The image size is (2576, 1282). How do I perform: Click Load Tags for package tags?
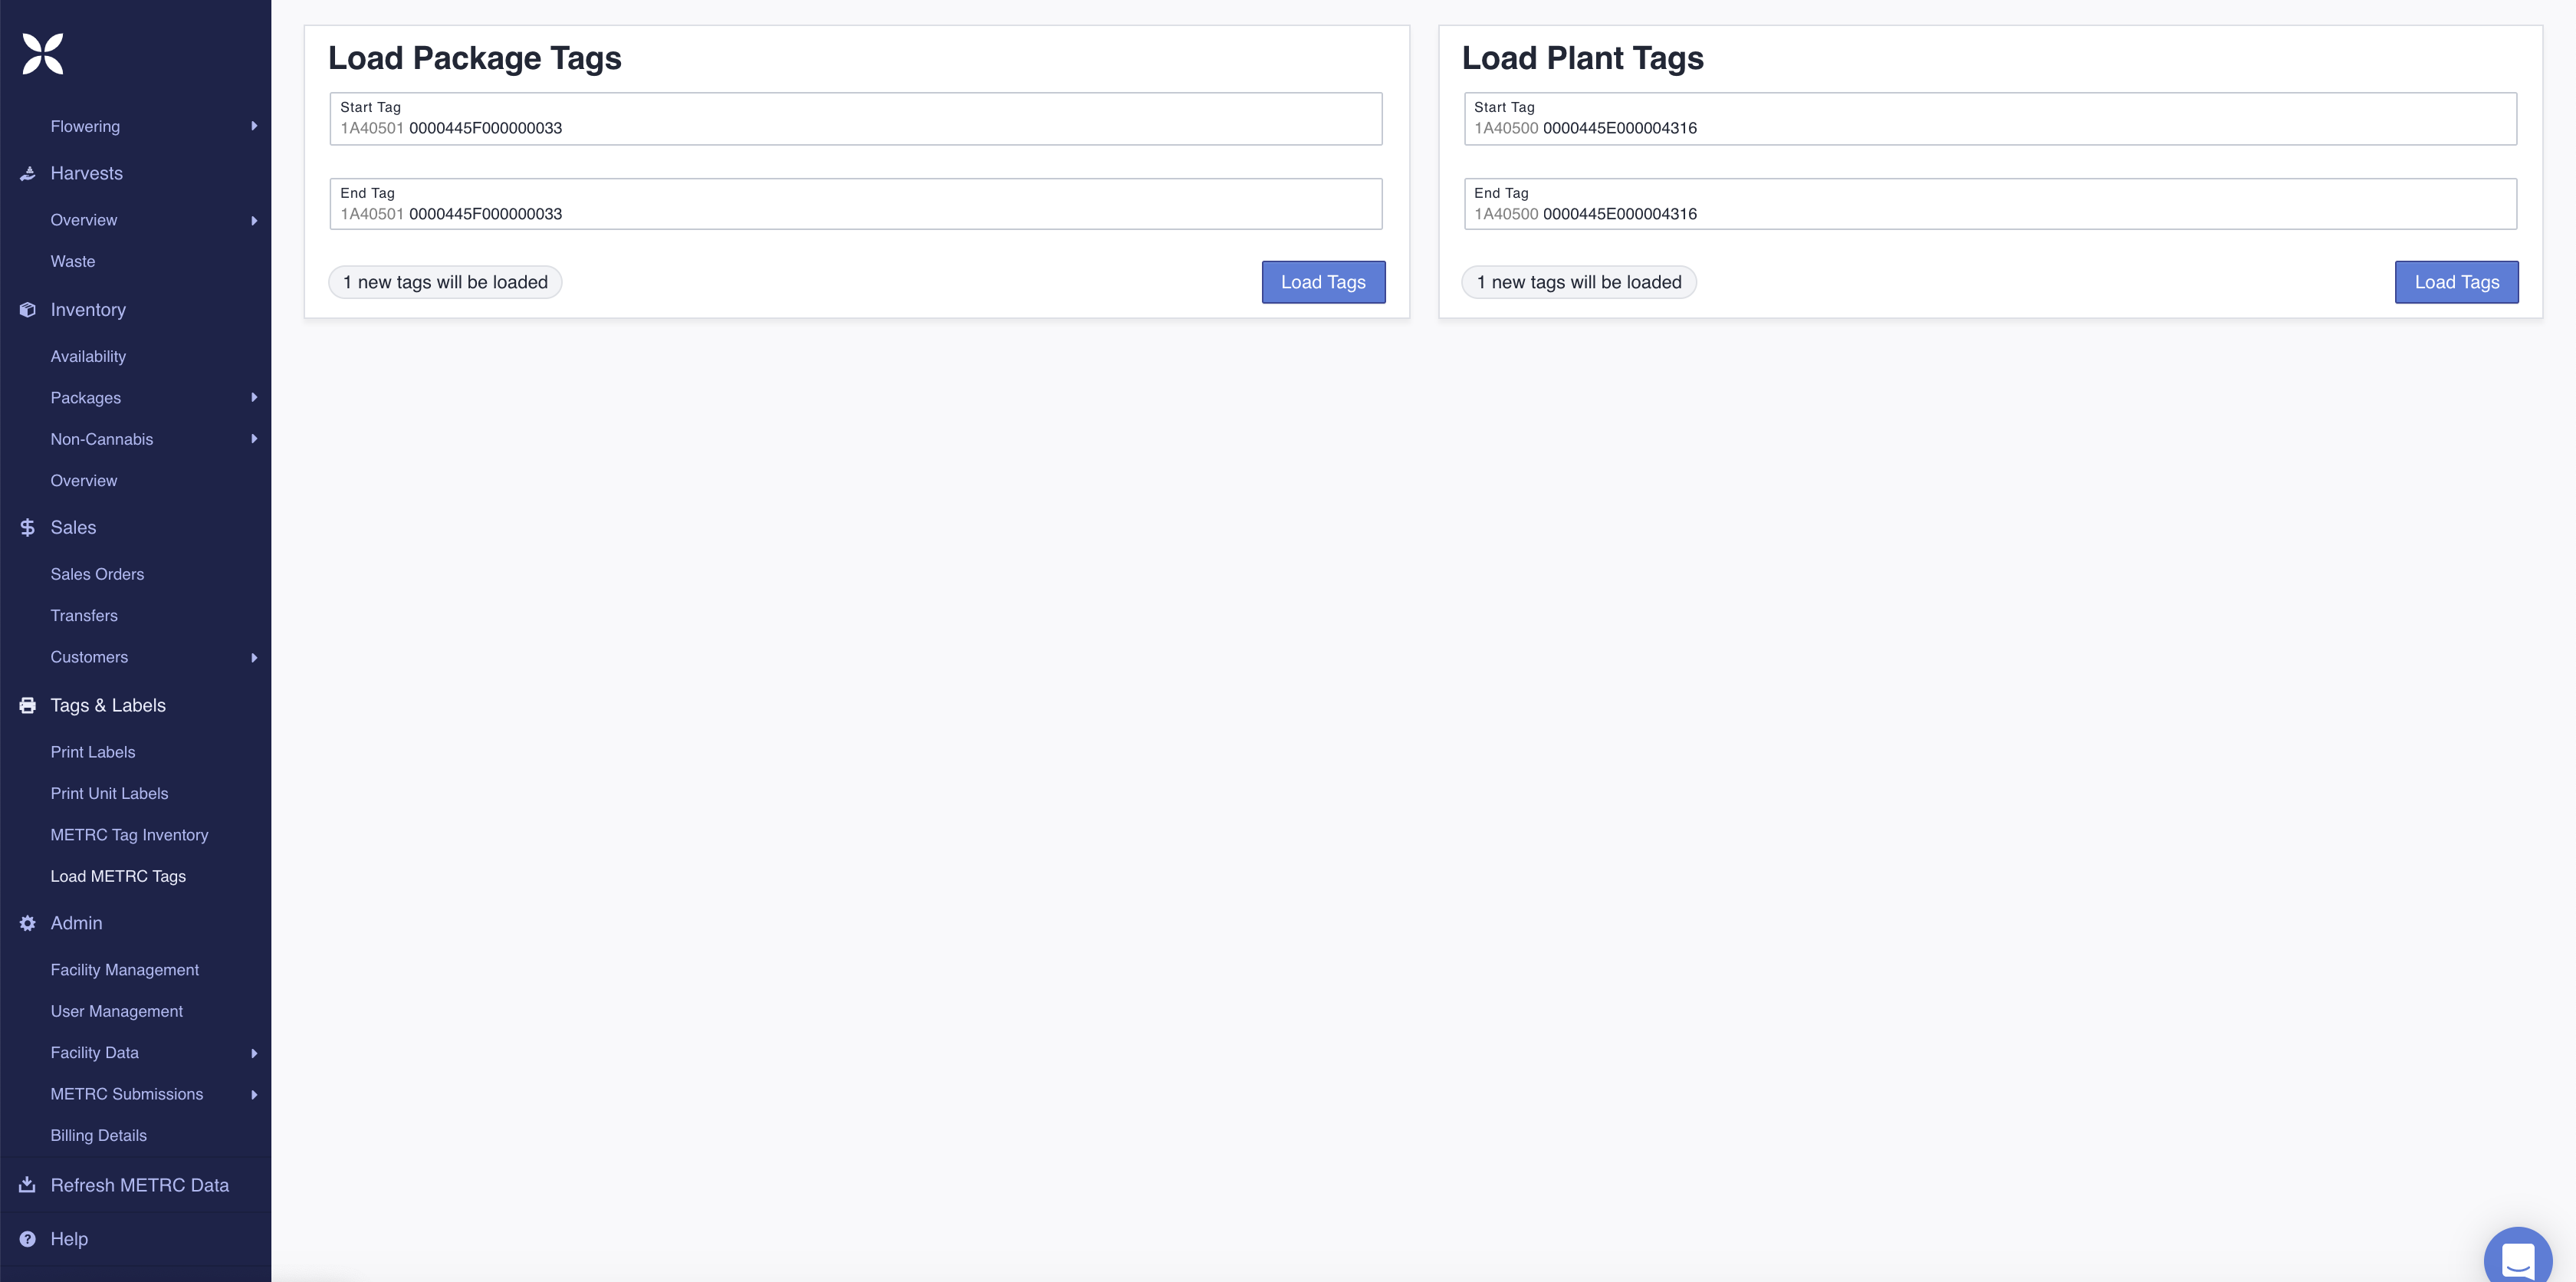[1323, 283]
